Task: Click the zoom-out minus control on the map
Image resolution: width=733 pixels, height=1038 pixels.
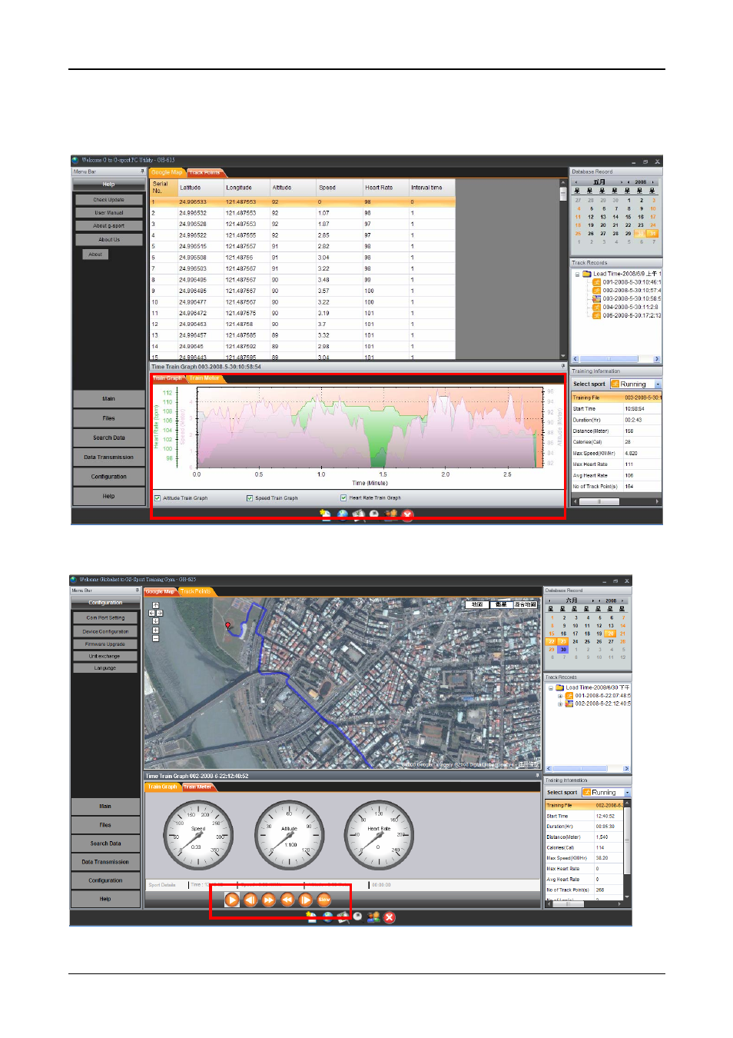Action: tap(155, 638)
